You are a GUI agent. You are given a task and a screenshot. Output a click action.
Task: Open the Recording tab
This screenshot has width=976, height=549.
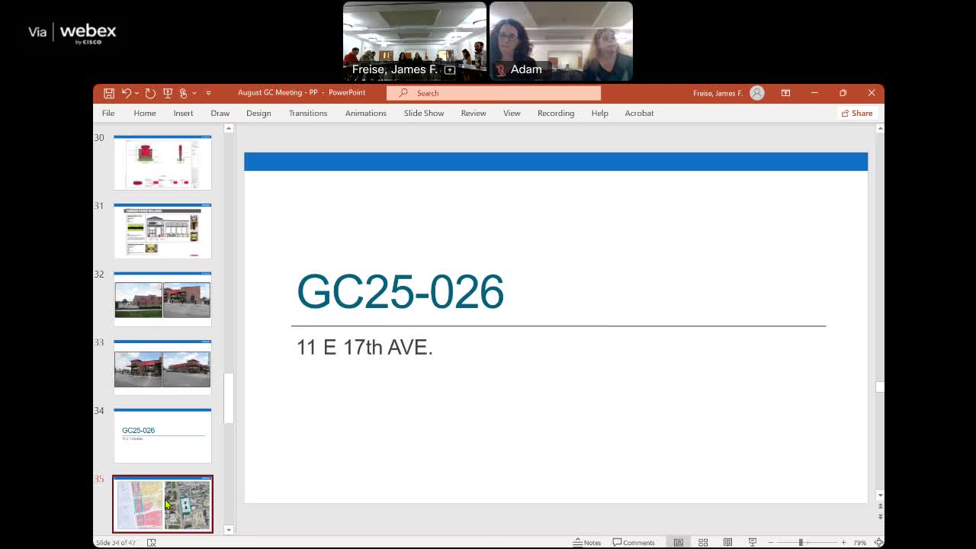click(x=556, y=113)
